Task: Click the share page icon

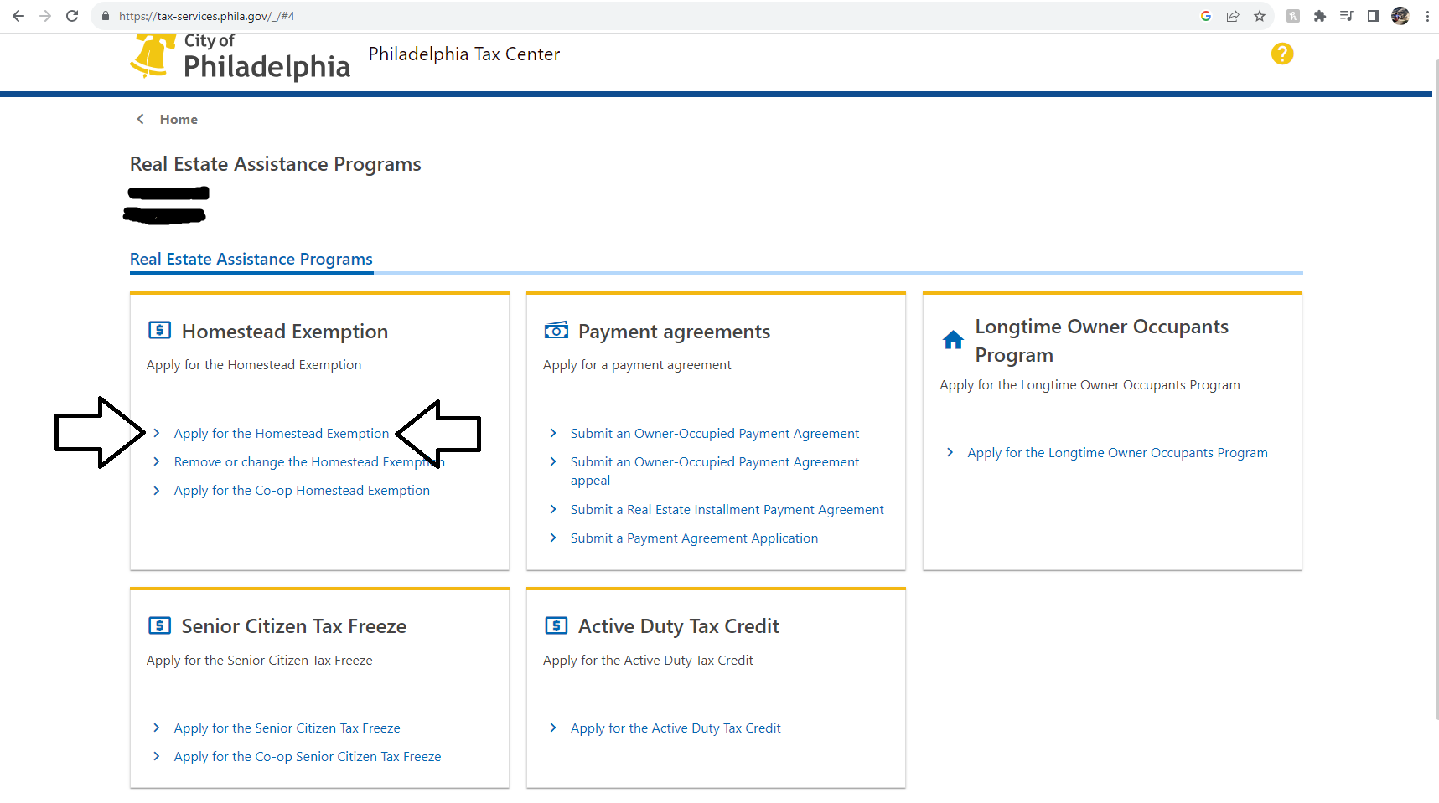Action: coord(1233,16)
